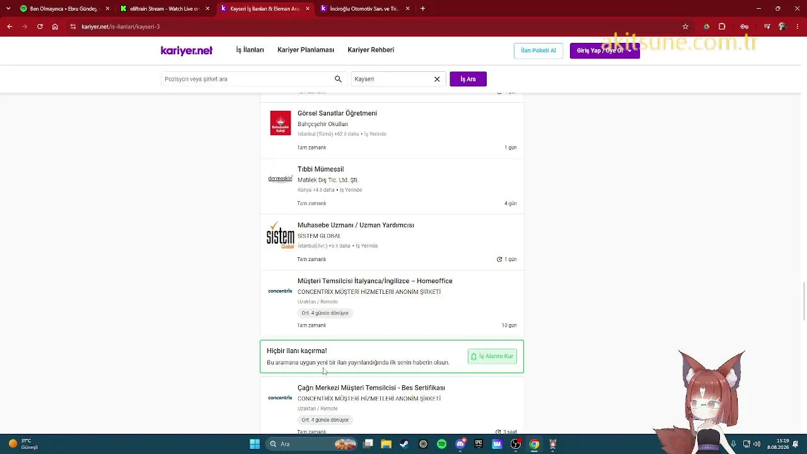Screen dimensions: 807x454
Task: Click the site information icon in address bar
Action: (73, 26)
